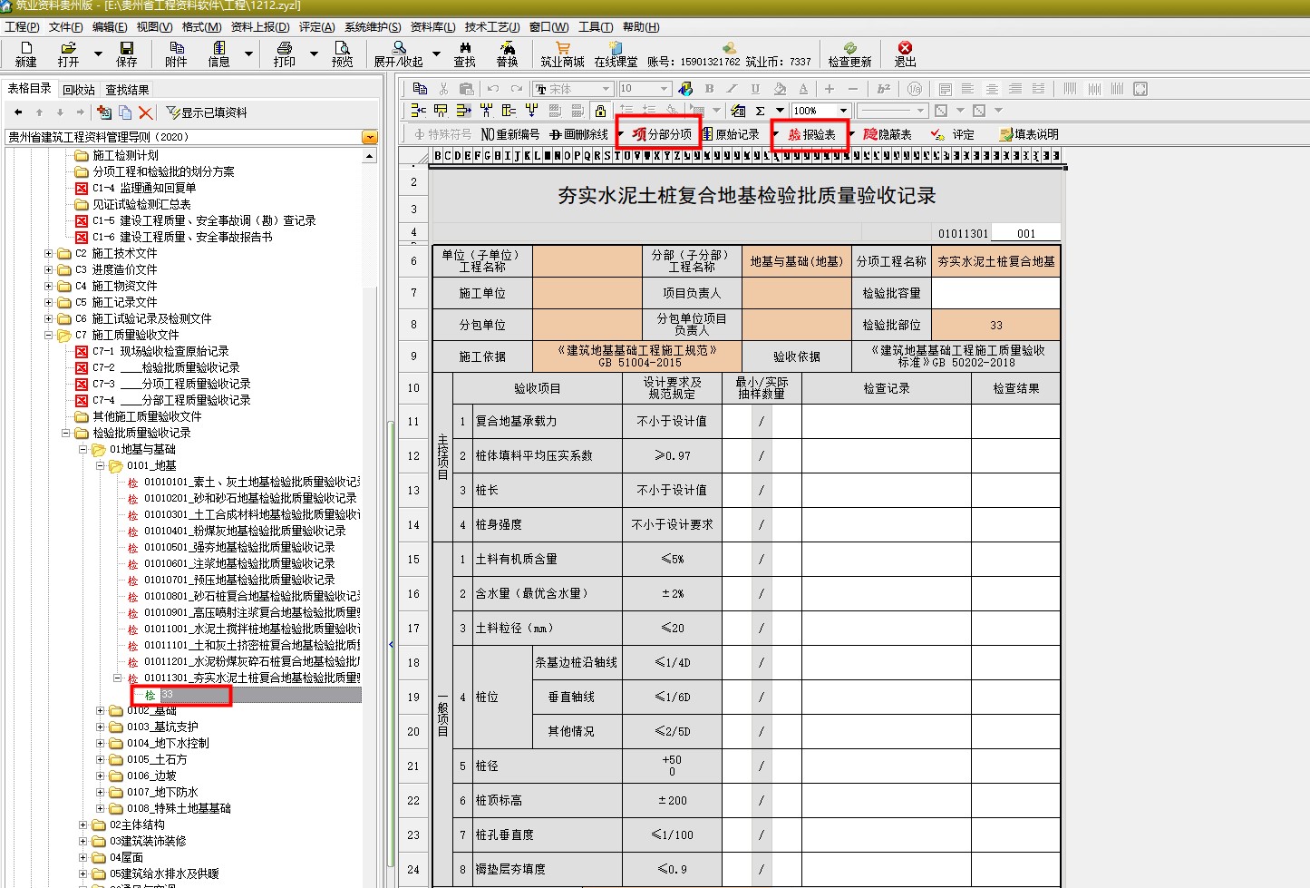This screenshot has height=888, width=1310.
Task: Toggle italic text formatting
Action: 732,88
